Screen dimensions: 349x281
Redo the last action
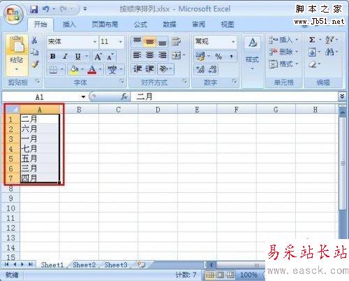(64, 9)
